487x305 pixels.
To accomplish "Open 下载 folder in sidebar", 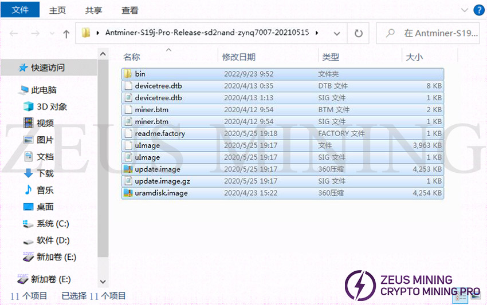I will point(45,173).
